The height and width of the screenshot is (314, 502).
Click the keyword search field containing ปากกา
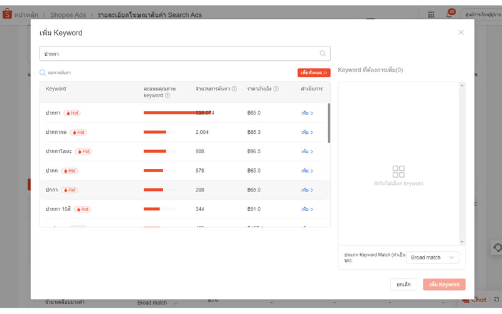pos(179,54)
